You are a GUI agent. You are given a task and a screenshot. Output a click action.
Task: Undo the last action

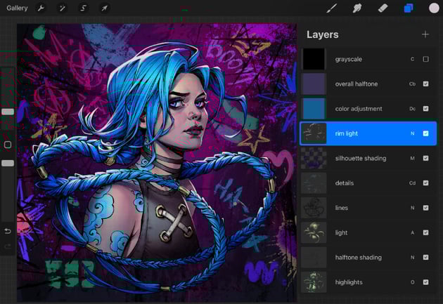[x=8, y=231]
